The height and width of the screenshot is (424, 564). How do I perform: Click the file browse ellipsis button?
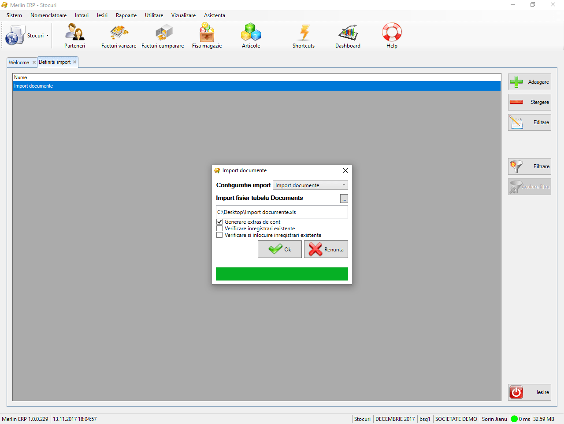pos(344,199)
